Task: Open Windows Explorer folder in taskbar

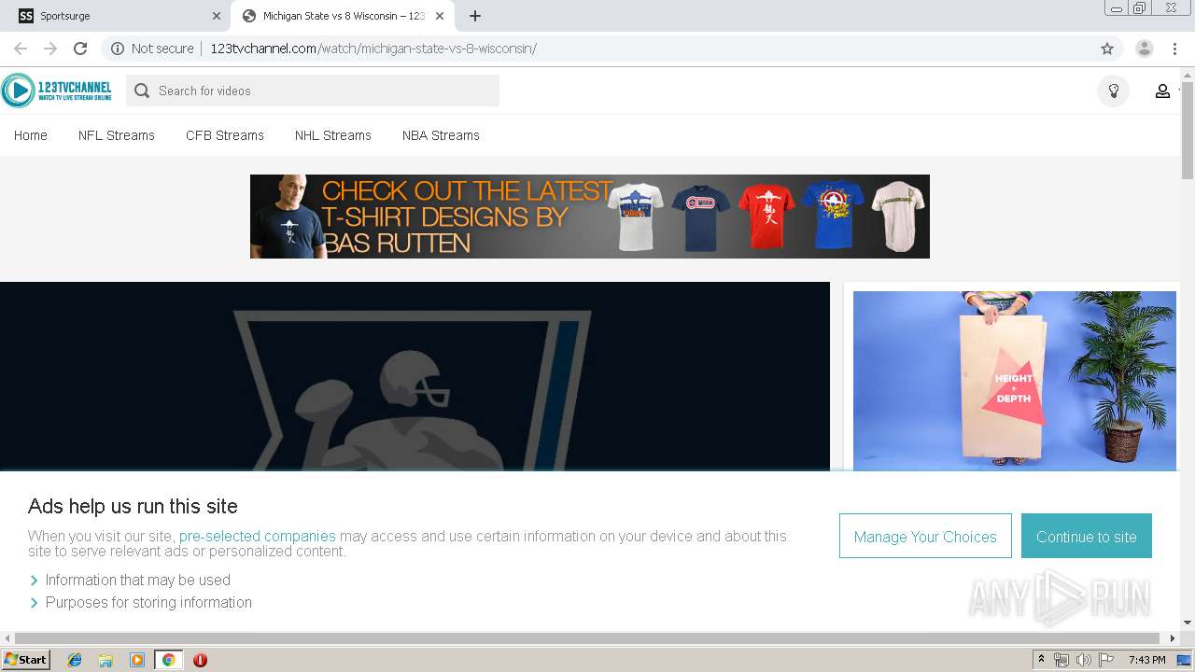Action: 105,660
